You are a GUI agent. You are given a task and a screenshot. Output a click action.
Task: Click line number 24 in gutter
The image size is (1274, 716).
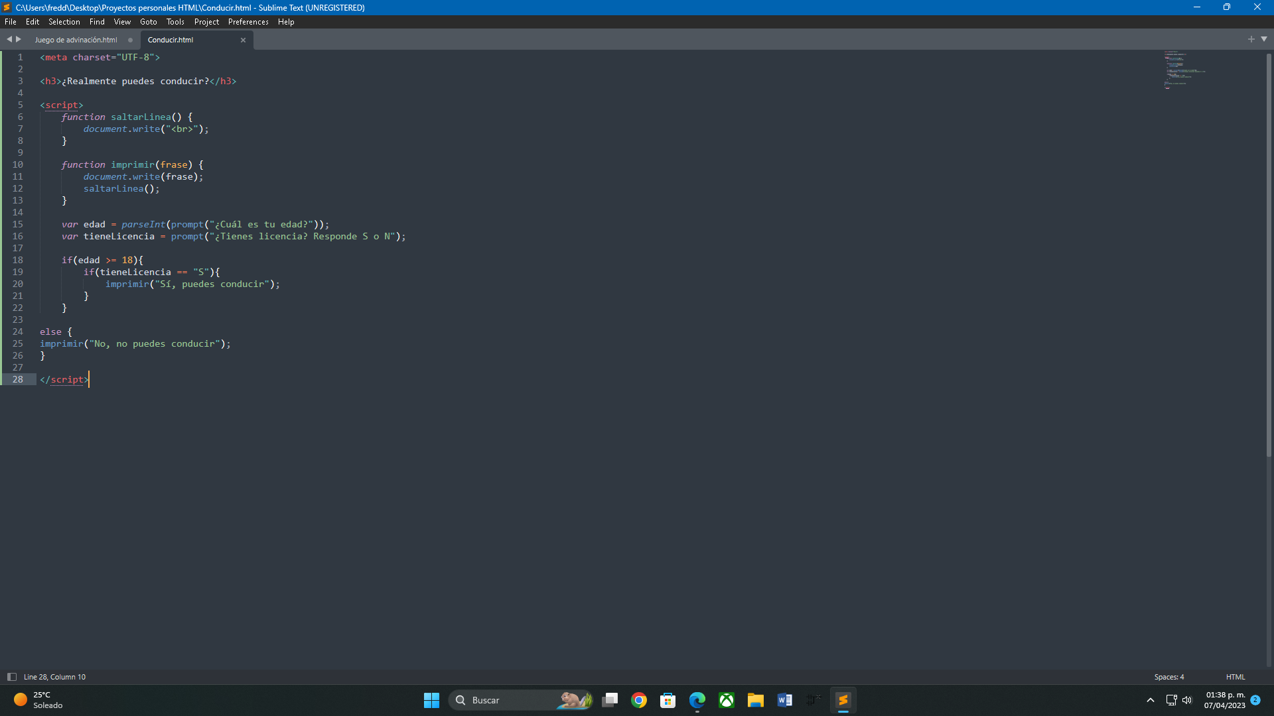click(x=18, y=331)
